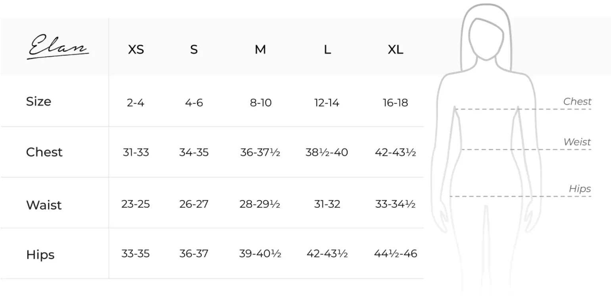
Task: Click the Weist label beside the figure
Action: [x=577, y=142]
